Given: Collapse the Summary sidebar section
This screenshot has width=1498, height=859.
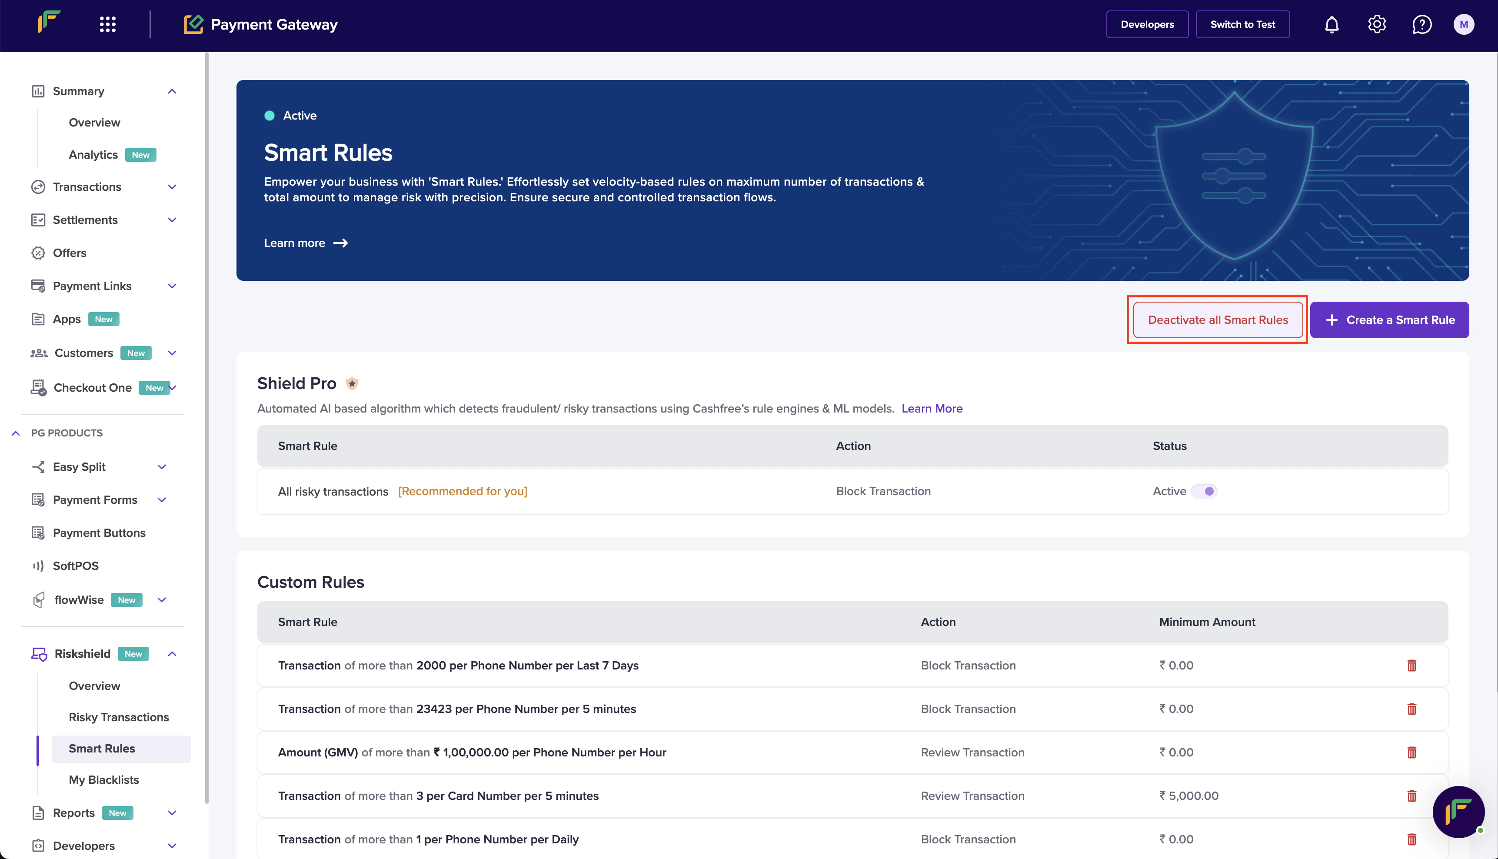Looking at the screenshot, I should pyautogui.click(x=172, y=91).
